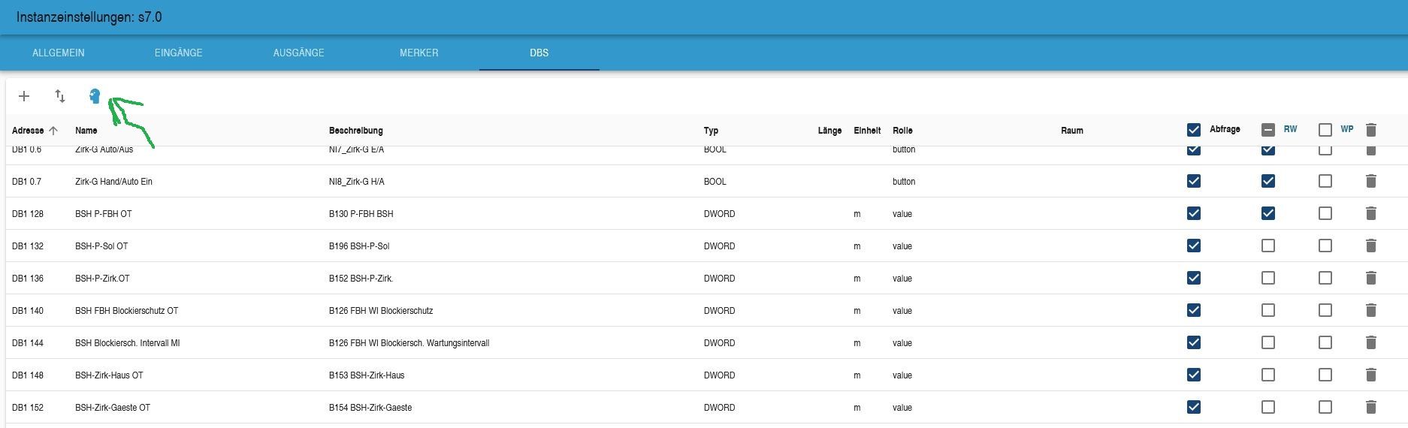This screenshot has width=1408, height=428.
Task: Delete row DB1 0.7 Zirk-G Hand/Auto Ein
Action: coord(1370,181)
